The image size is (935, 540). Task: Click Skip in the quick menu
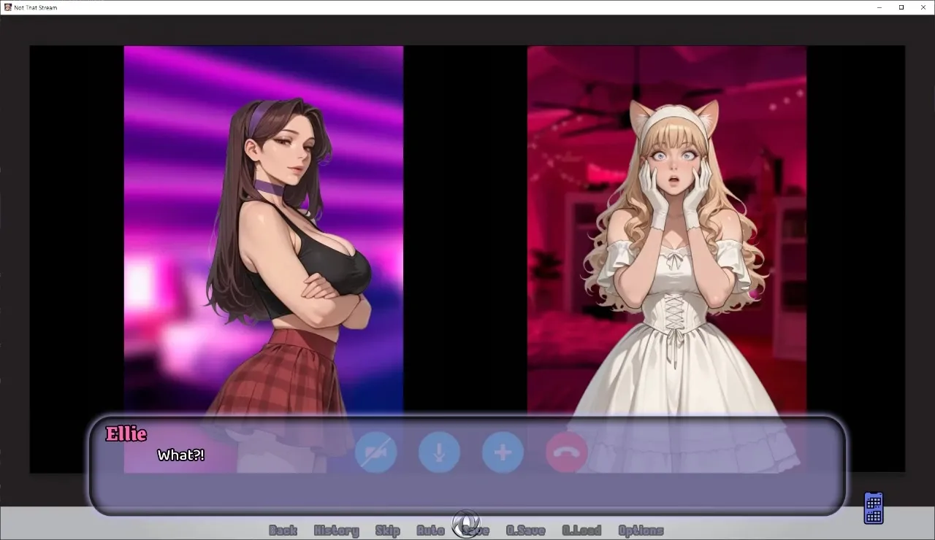tap(387, 531)
